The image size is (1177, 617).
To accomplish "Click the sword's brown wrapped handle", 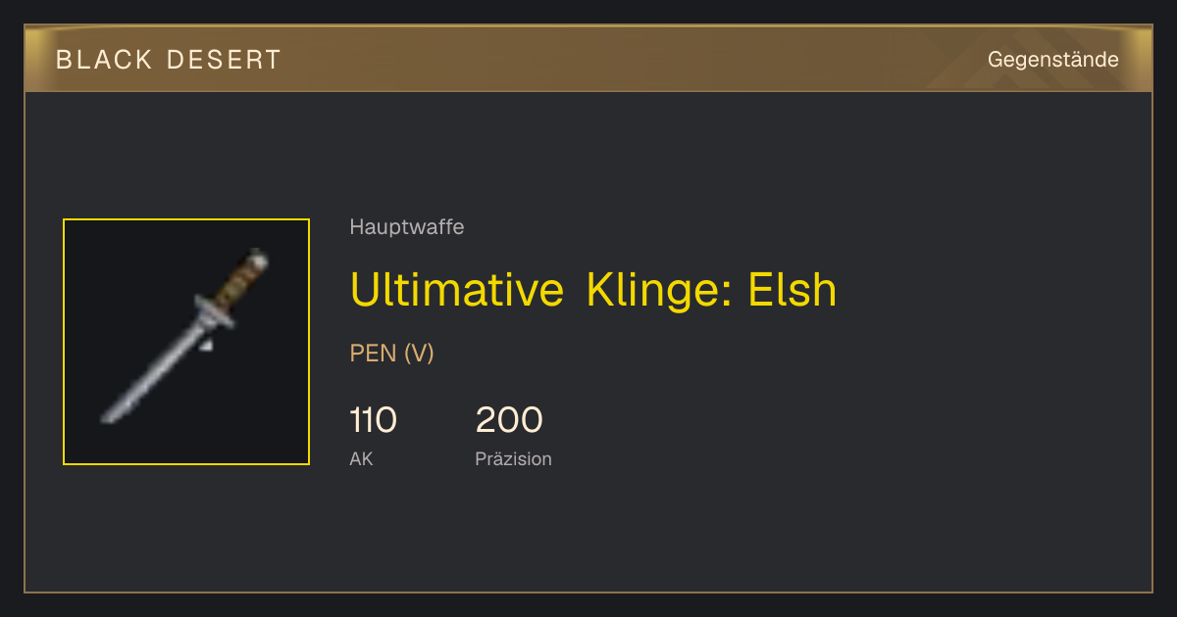I will [x=238, y=280].
